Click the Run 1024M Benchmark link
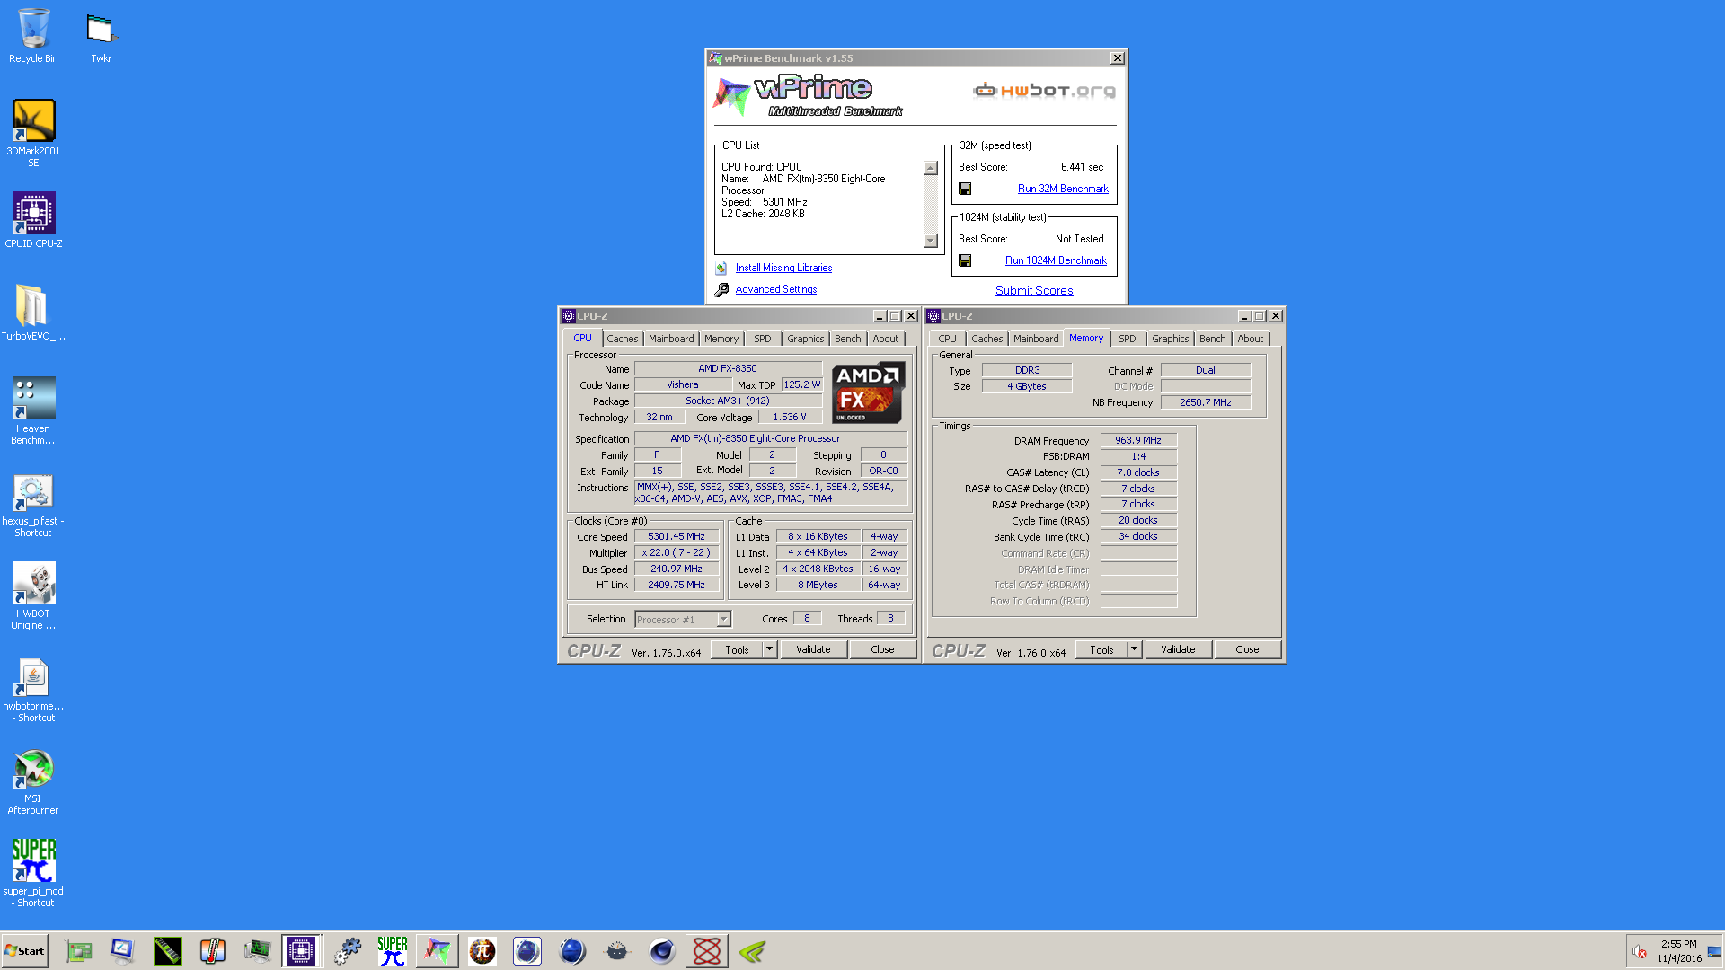This screenshot has height=970, width=1725. (1056, 260)
